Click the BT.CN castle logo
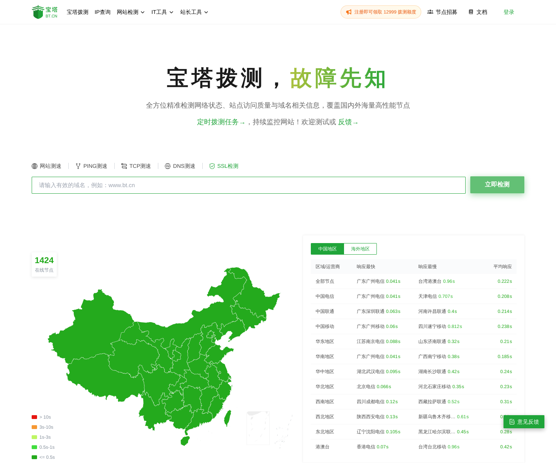 pyautogui.click(x=44, y=12)
